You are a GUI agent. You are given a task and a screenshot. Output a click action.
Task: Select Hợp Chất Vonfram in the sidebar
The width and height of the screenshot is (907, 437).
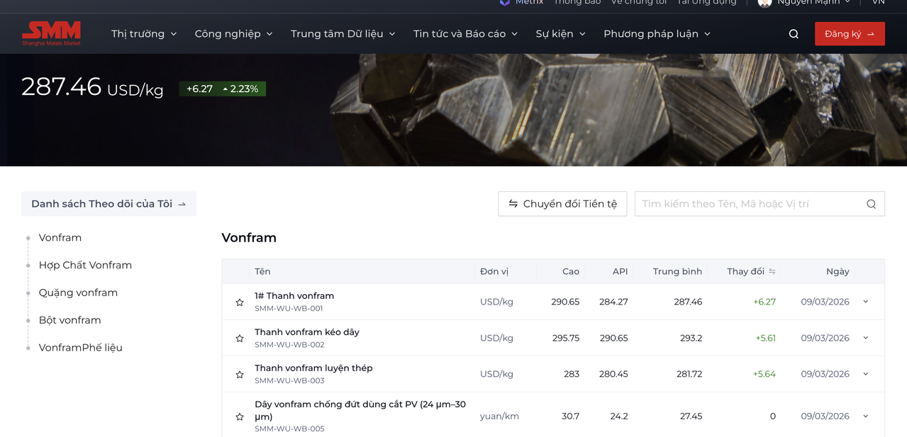(85, 266)
